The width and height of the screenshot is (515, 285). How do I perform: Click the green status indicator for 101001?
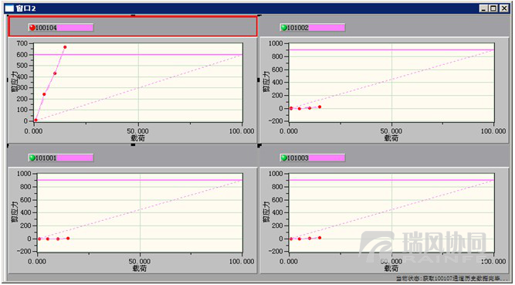click(32, 158)
